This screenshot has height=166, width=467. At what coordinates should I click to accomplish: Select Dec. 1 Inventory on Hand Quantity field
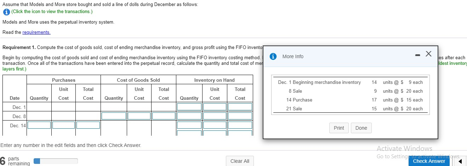coord(189,106)
